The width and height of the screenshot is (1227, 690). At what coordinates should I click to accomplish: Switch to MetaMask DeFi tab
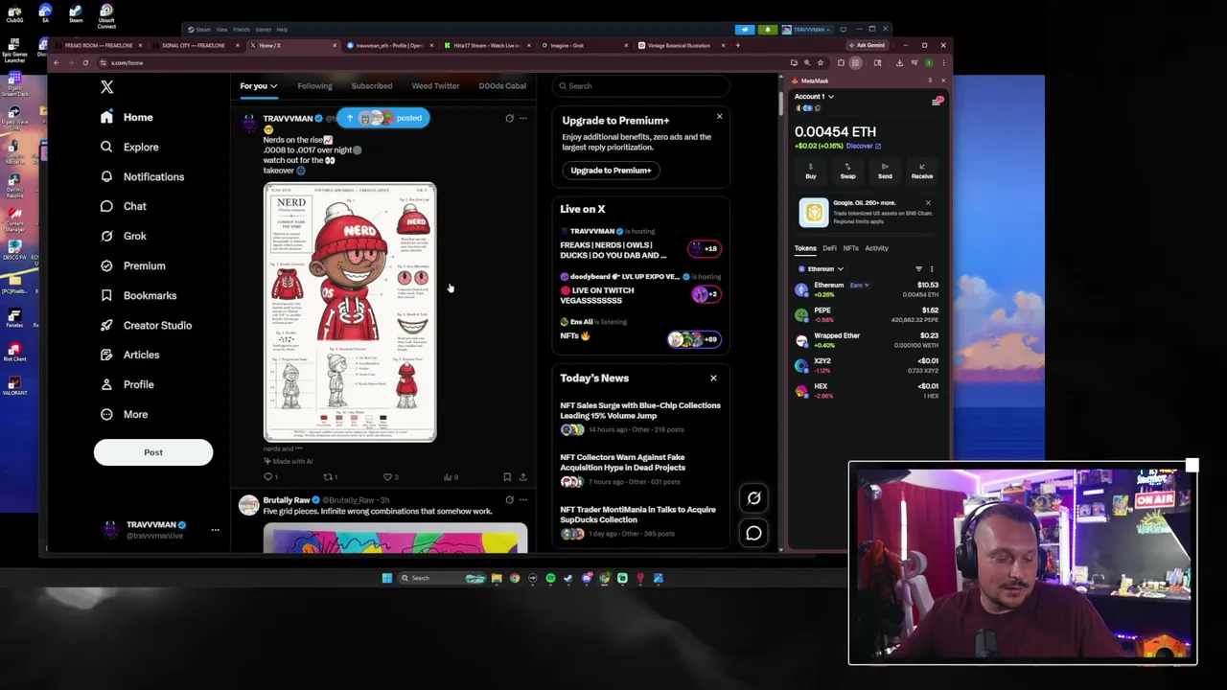pyautogui.click(x=829, y=248)
